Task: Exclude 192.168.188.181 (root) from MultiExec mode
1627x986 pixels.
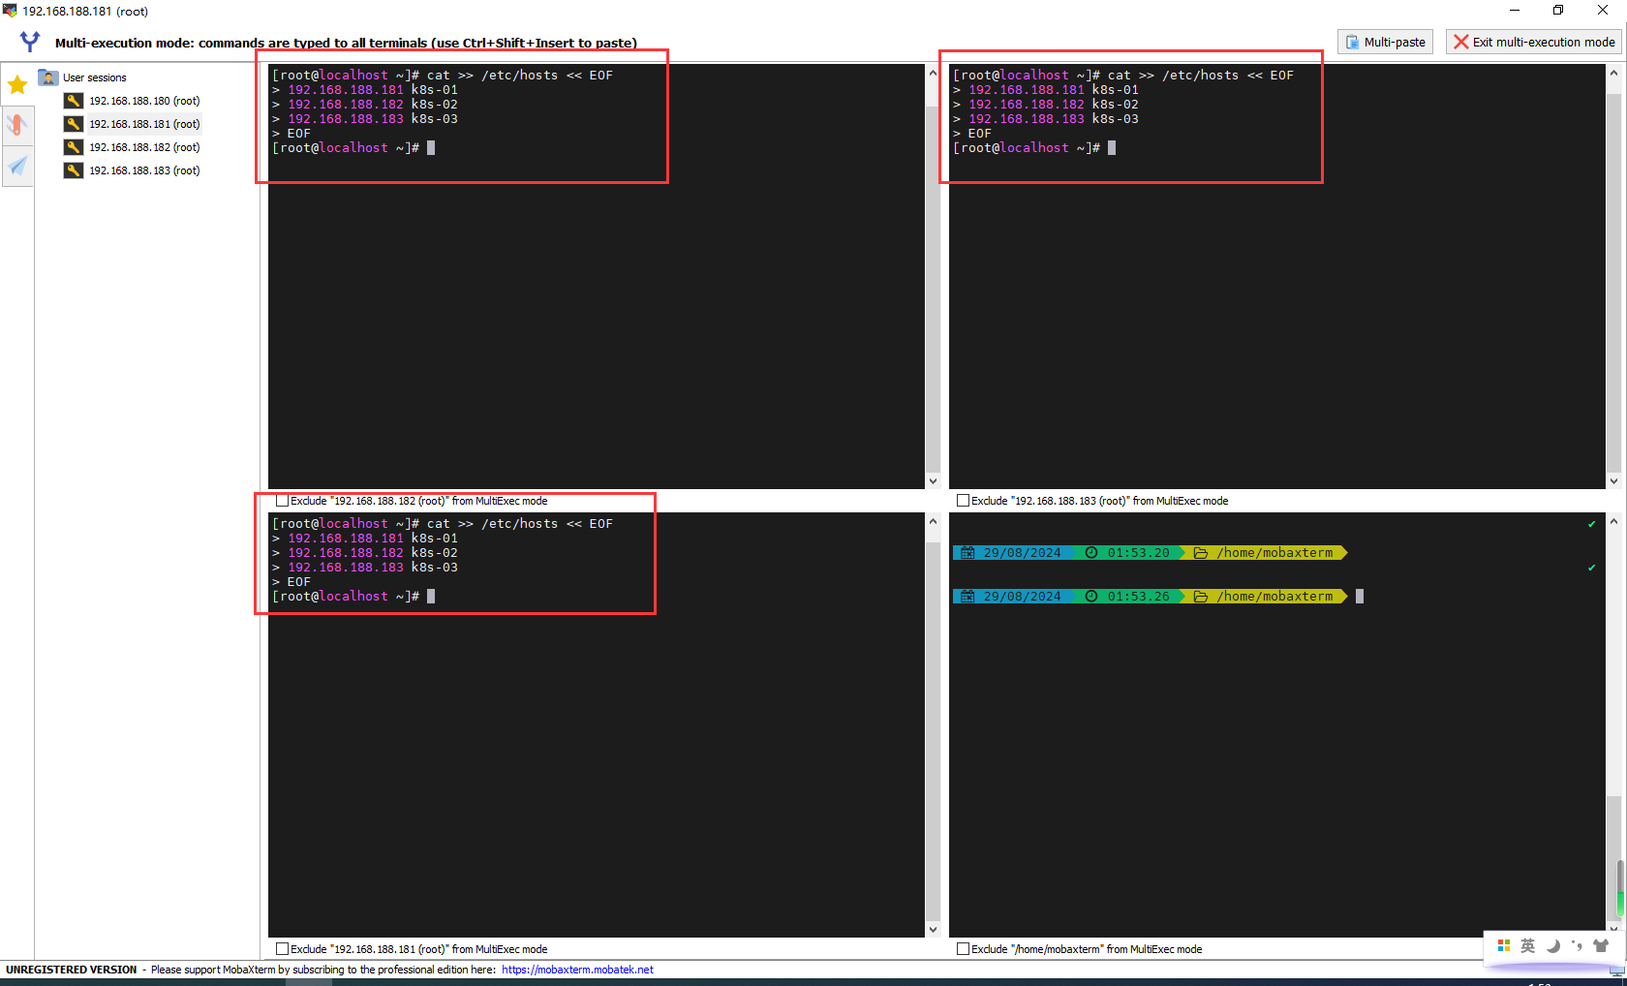Action: (x=282, y=949)
